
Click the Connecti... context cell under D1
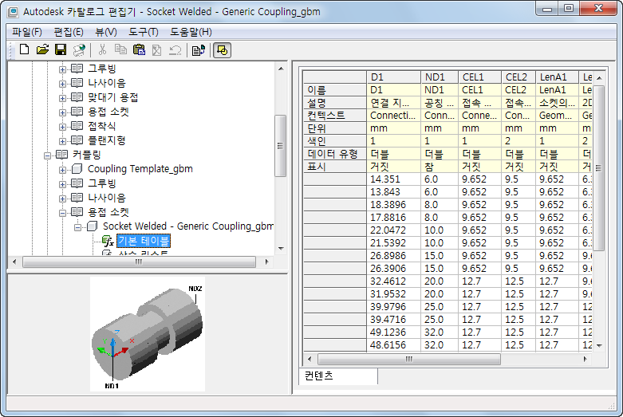point(393,116)
